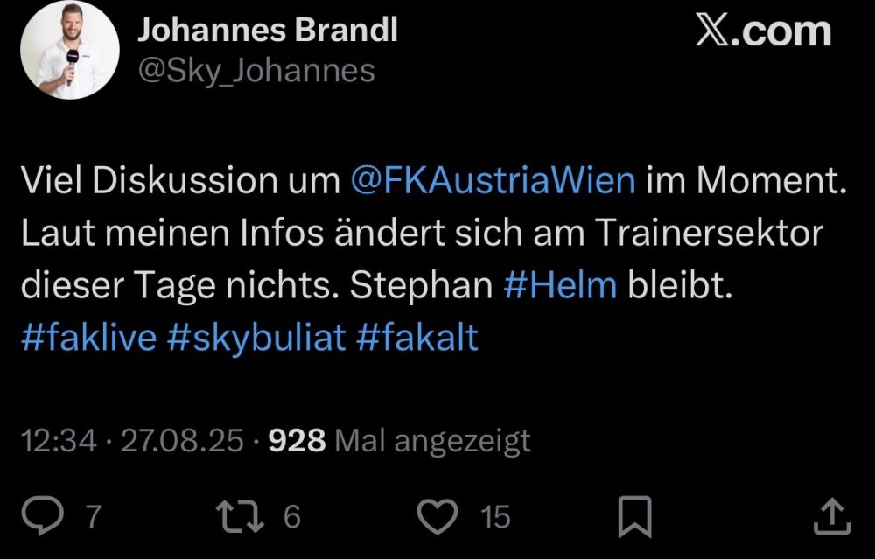Click the X.com logo

pos(763,32)
